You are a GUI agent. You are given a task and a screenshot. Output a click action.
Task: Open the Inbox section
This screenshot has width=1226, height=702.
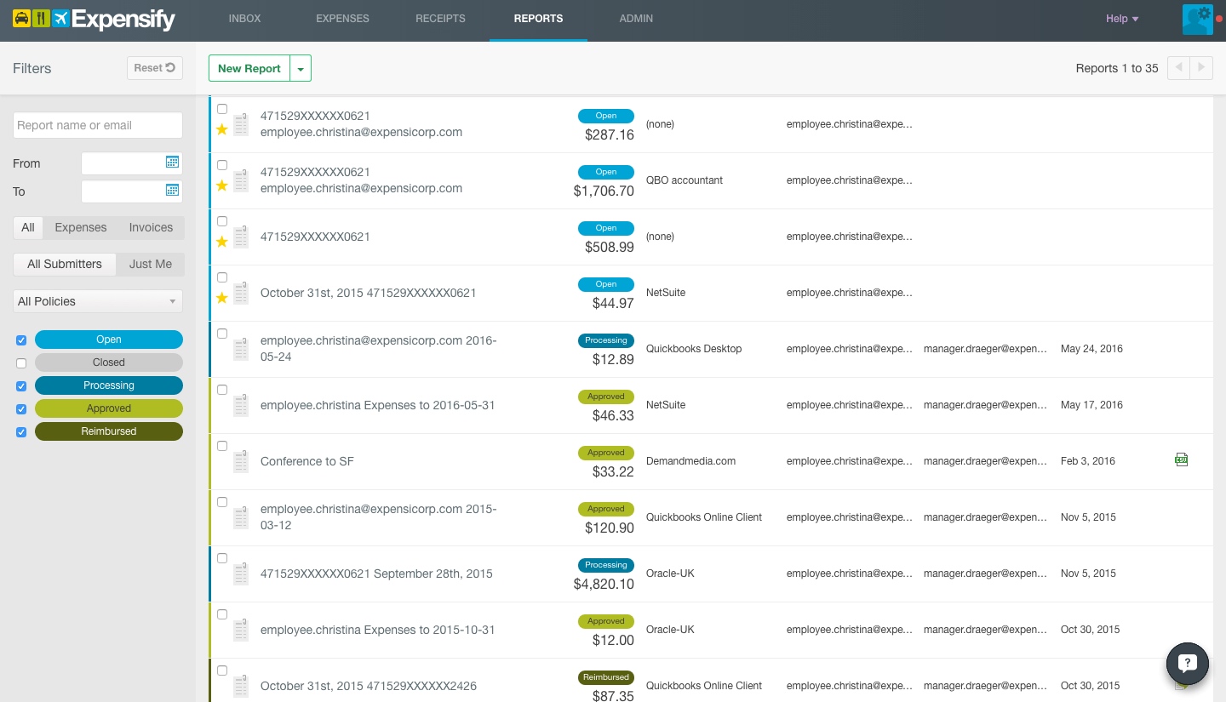pos(245,19)
